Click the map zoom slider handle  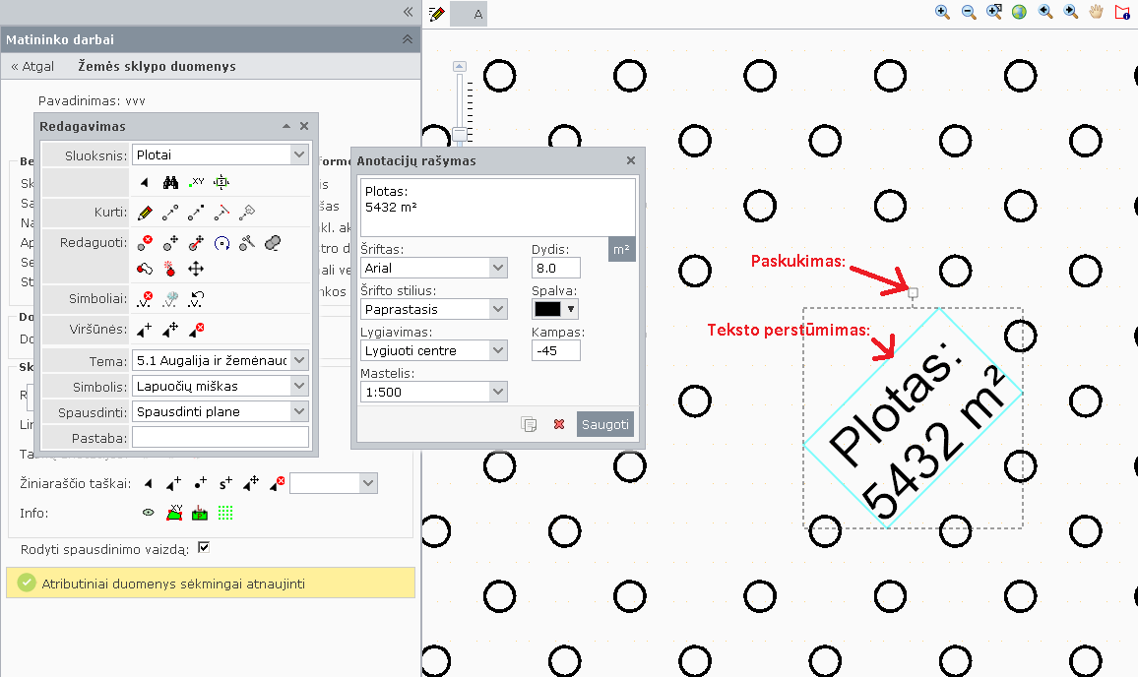point(460,134)
